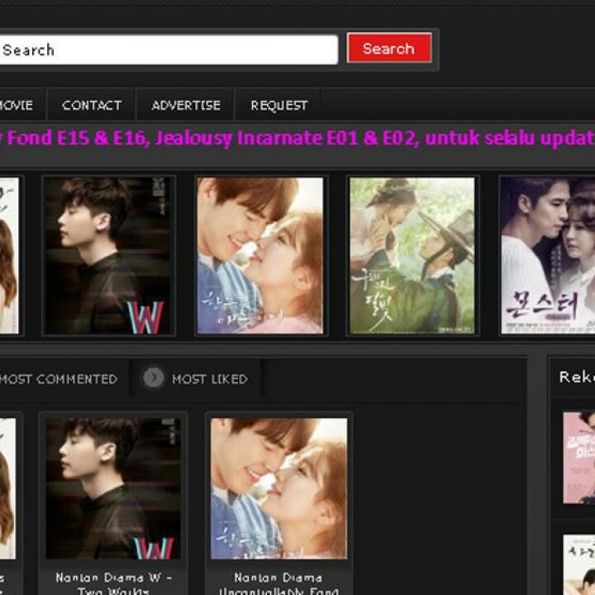595x595 pixels.
Task: Open the Nonton Drama Uncontrollably Fond title link
Action: [278, 584]
